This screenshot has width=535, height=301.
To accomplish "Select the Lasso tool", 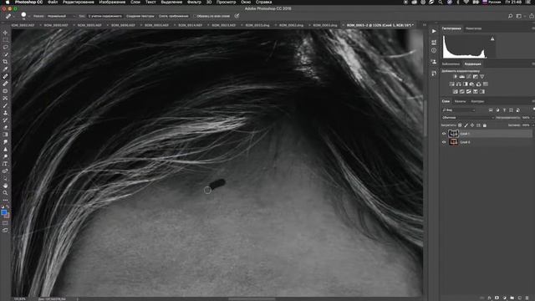I will [x=5, y=47].
